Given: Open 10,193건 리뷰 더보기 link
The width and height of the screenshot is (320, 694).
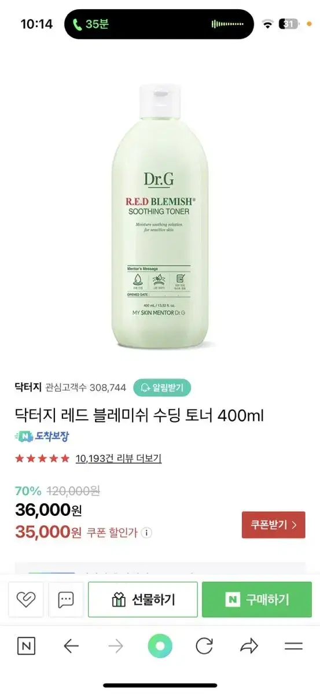Looking at the screenshot, I should tap(119, 459).
